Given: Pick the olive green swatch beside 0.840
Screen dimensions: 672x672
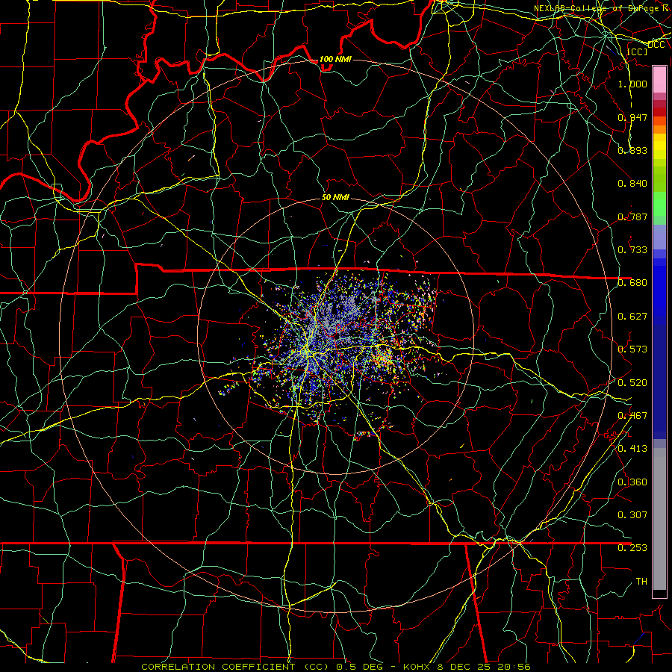Looking at the screenshot, I should (x=659, y=179).
